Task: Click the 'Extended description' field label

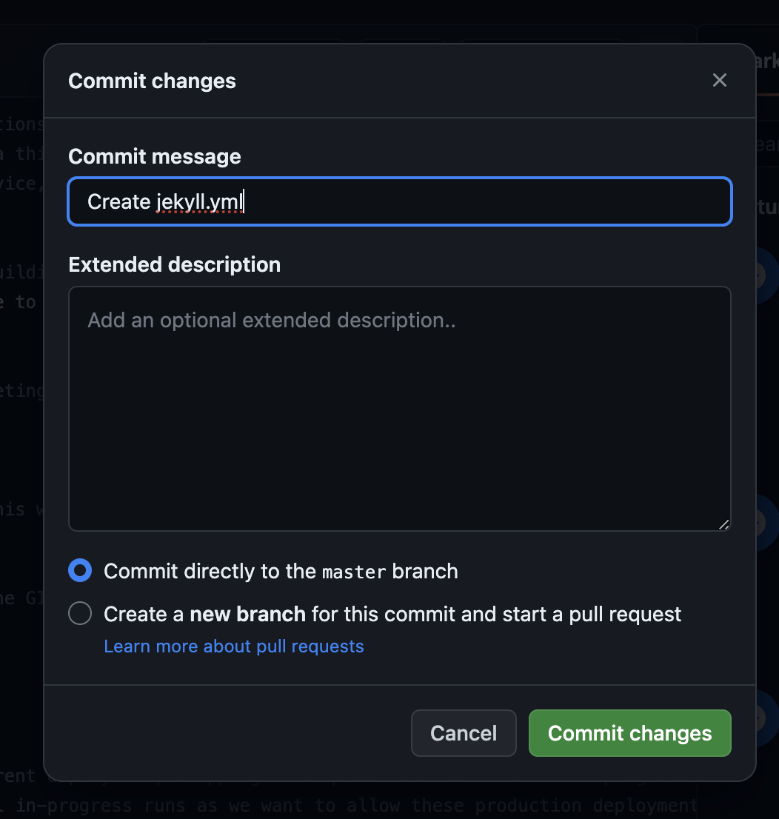Action: [x=175, y=265]
